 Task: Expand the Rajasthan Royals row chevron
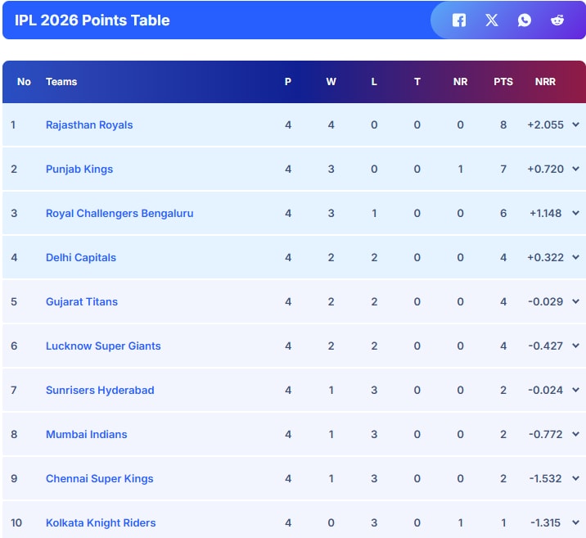(x=575, y=125)
